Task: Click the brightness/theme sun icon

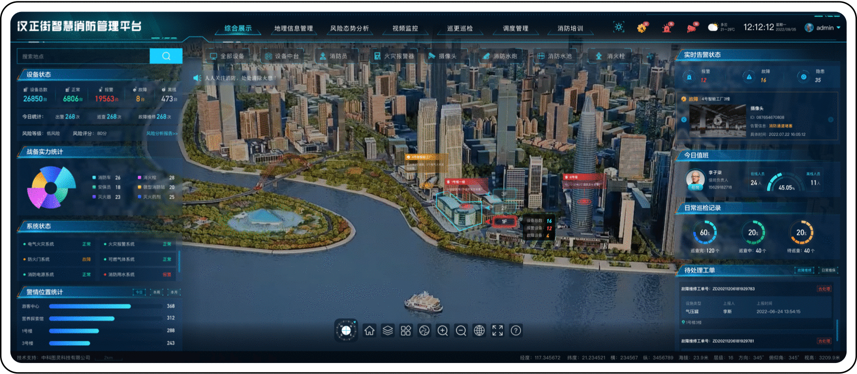Action: click(619, 27)
